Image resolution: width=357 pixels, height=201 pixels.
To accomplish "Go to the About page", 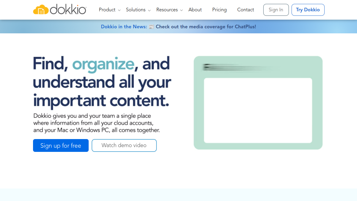I will pyautogui.click(x=195, y=10).
